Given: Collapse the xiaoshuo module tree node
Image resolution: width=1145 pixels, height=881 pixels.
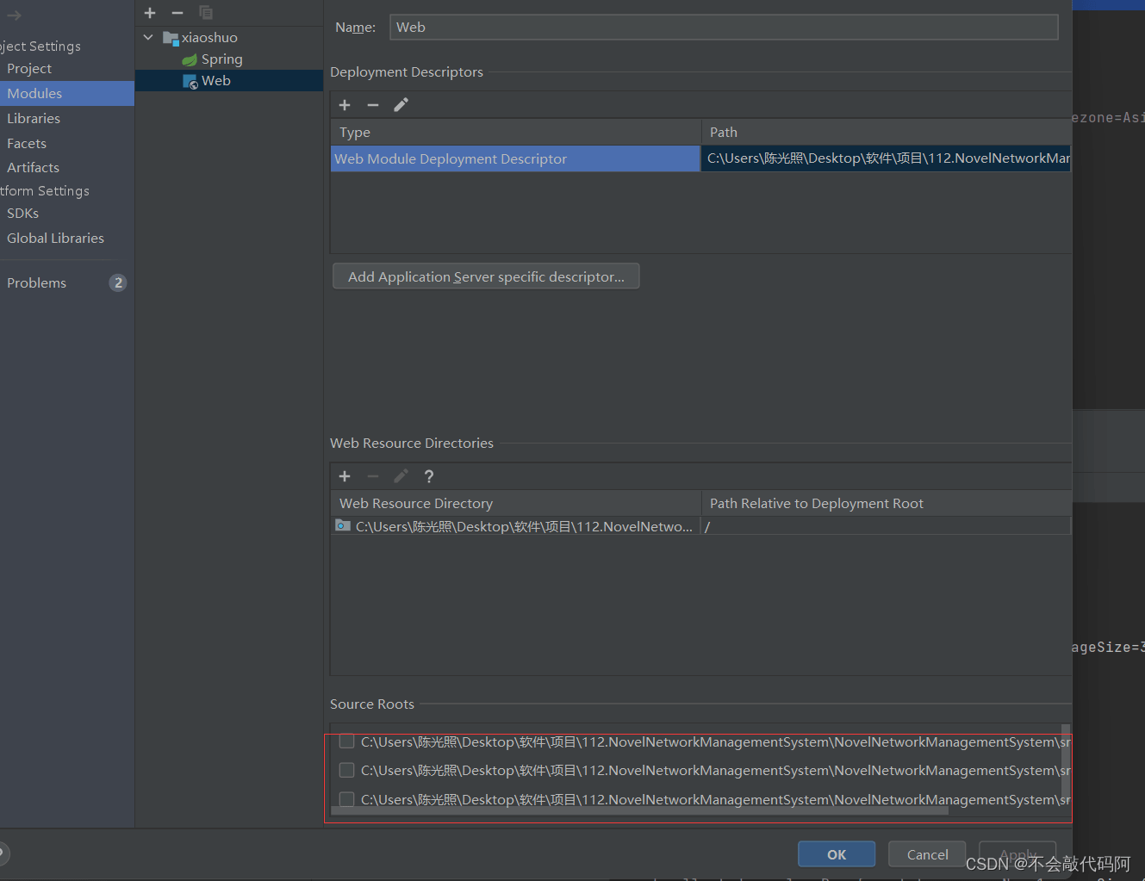Looking at the screenshot, I should pos(148,37).
